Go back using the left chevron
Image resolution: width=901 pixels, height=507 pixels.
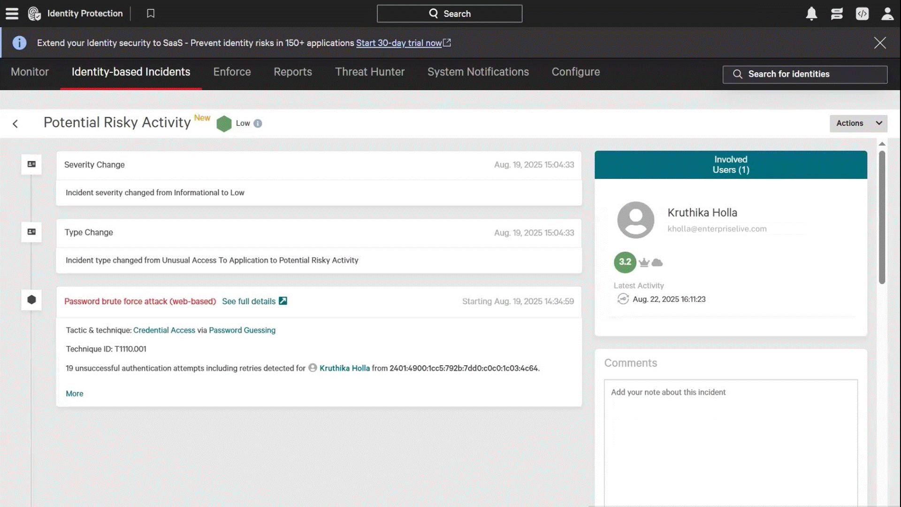point(15,123)
